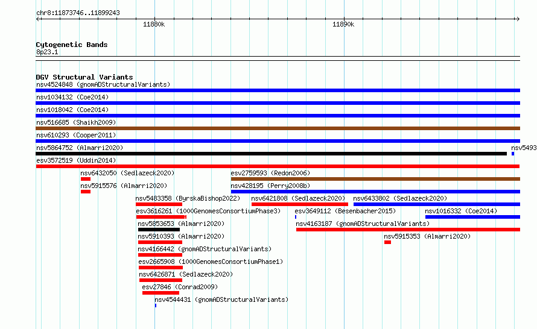Open nsv5910393 (Almarri2020) label

[181, 236]
